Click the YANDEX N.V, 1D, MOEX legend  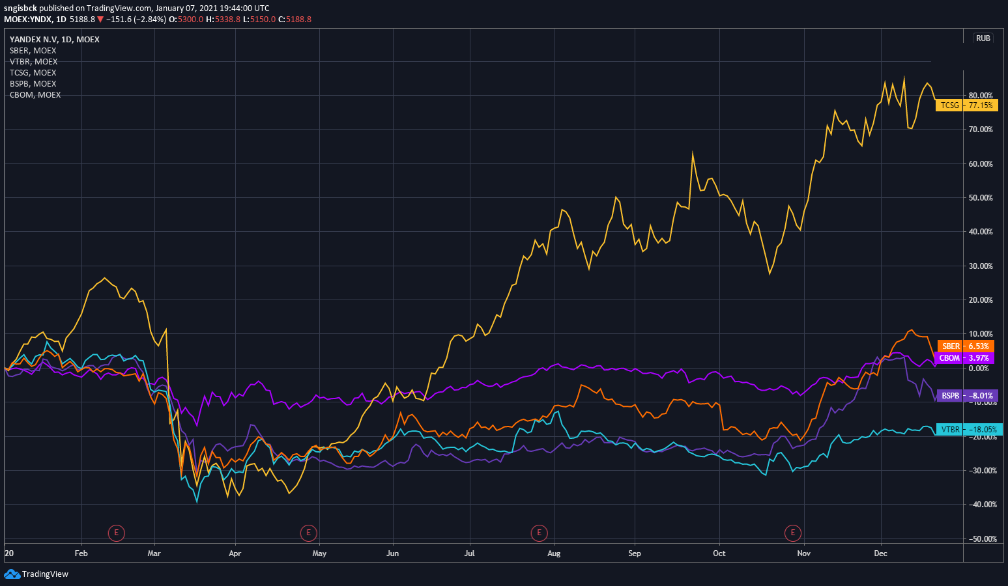[55, 40]
